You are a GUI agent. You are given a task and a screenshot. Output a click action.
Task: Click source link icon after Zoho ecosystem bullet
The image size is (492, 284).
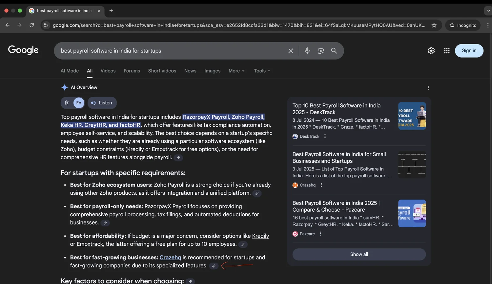pos(257,193)
